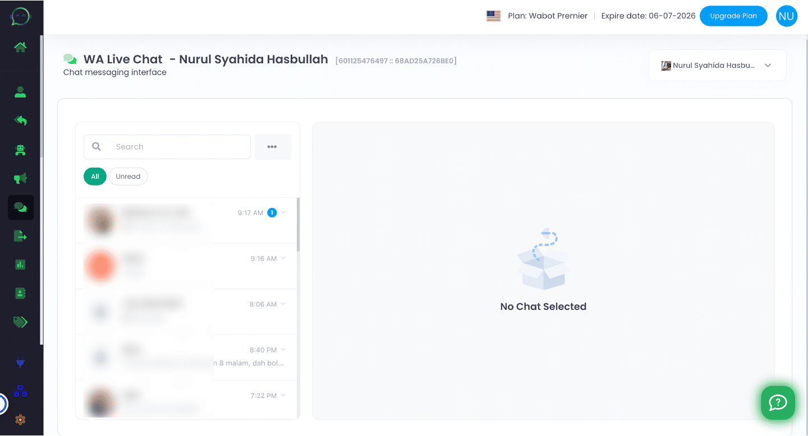
Task: Click the chat Search input field
Action: point(174,147)
